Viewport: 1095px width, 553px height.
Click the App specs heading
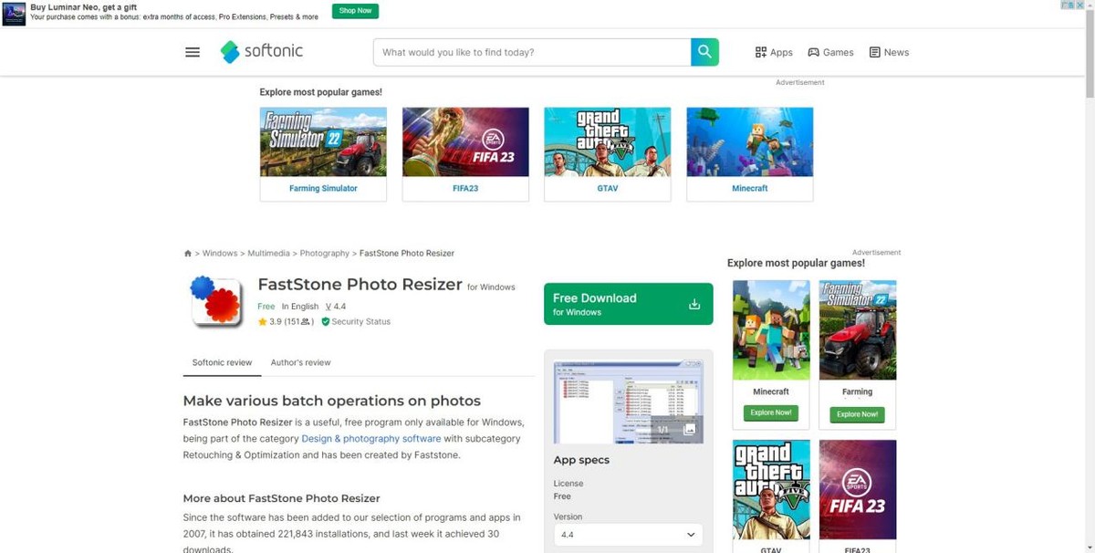(x=581, y=460)
